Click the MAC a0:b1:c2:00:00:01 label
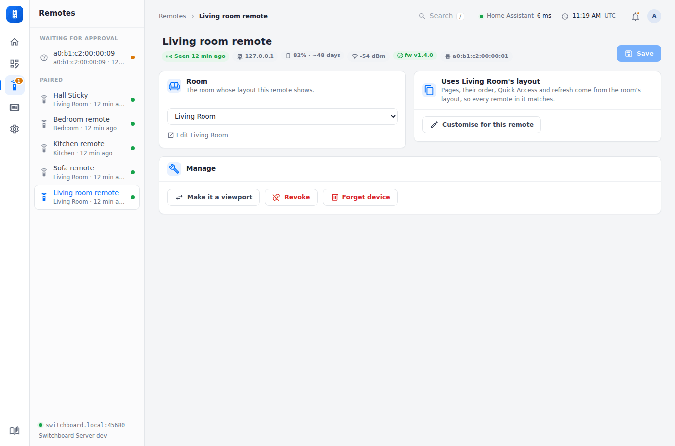This screenshot has height=446, width=675. pyautogui.click(x=476, y=56)
